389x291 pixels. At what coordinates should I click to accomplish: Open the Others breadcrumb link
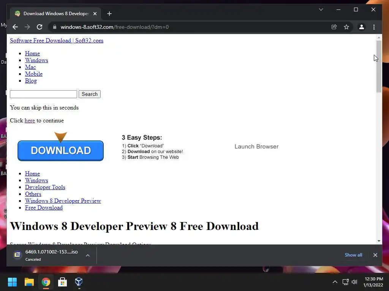(33, 194)
